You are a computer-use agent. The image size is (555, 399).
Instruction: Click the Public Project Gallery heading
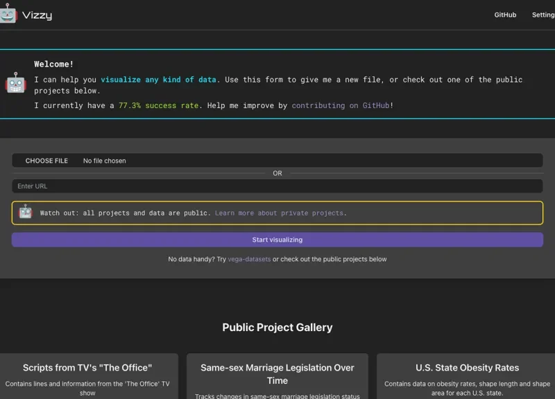coord(277,327)
